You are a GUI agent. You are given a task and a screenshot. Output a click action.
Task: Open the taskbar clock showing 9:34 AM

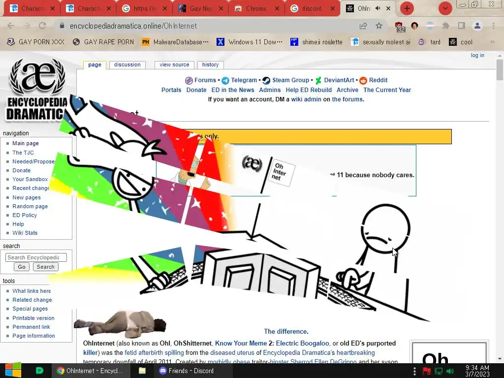pos(477,371)
